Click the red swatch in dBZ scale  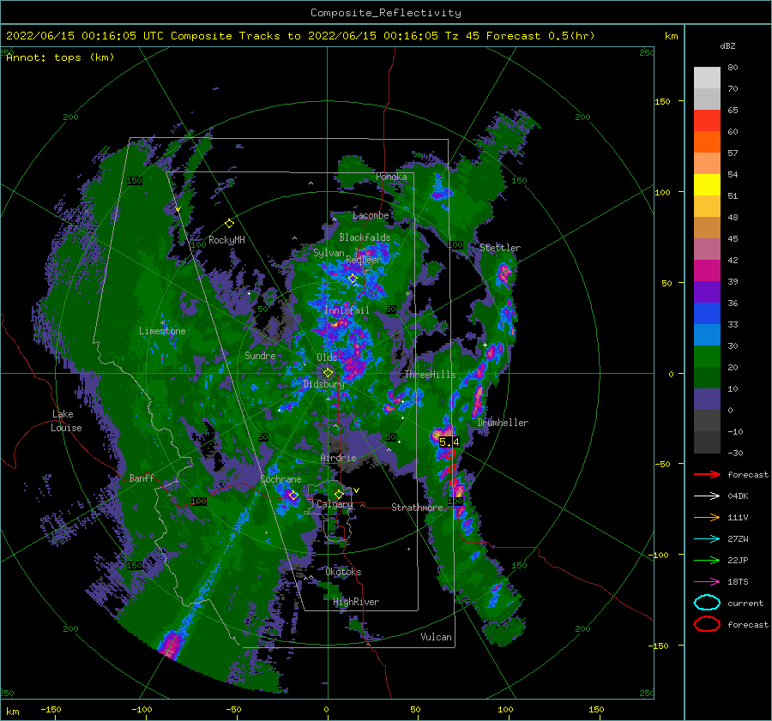pyautogui.click(x=707, y=121)
